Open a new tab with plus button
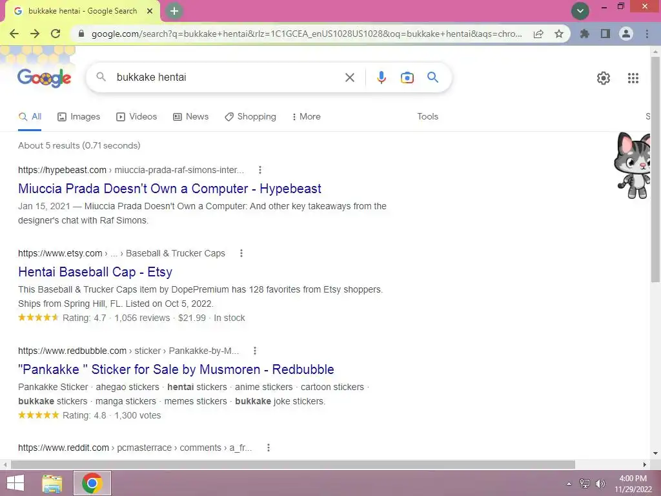 tap(174, 11)
